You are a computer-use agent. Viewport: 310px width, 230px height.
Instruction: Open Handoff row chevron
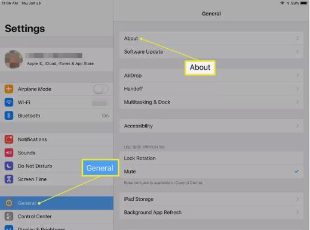297,89
